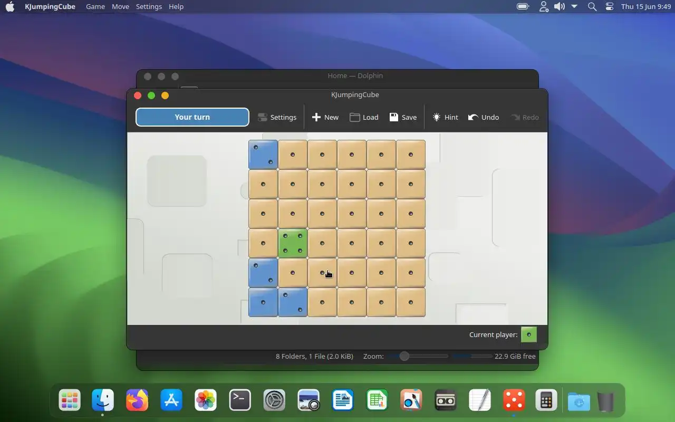Viewport: 675px width, 422px height.
Task: Click the Zoom slider handle in Dolphin
Action: (x=404, y=356)
